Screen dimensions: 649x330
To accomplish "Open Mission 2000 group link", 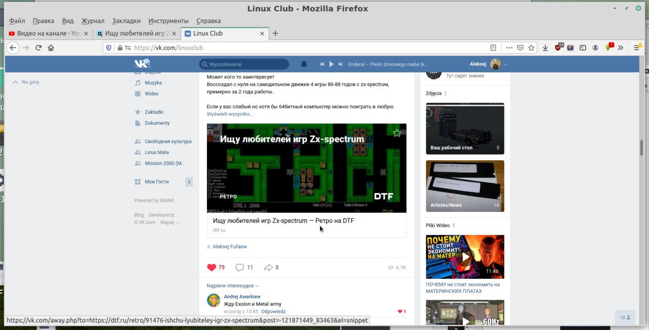I will point(164,163).
